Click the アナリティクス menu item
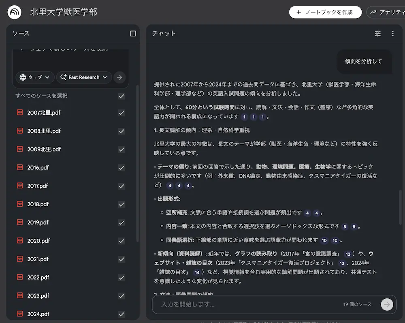 pos(391,12)
